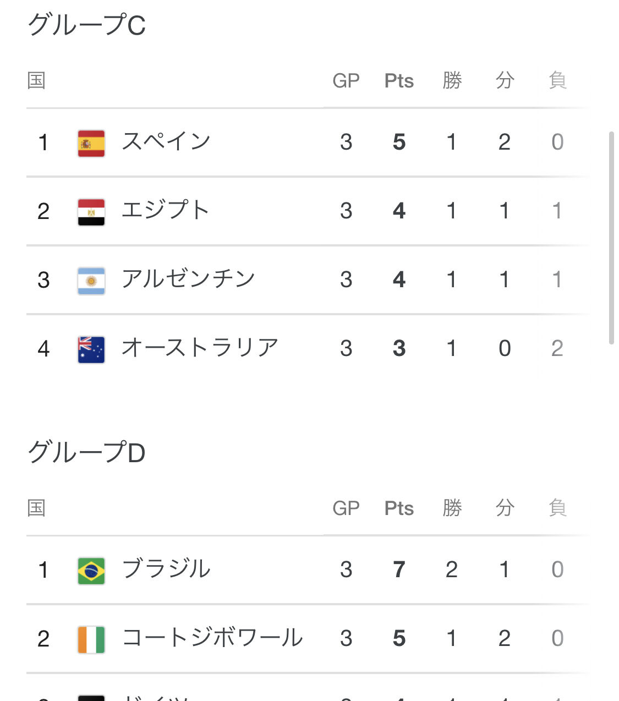Open the スペイン team link
Image resolution: width=619 pixels, height=701 pixels.
166,142
